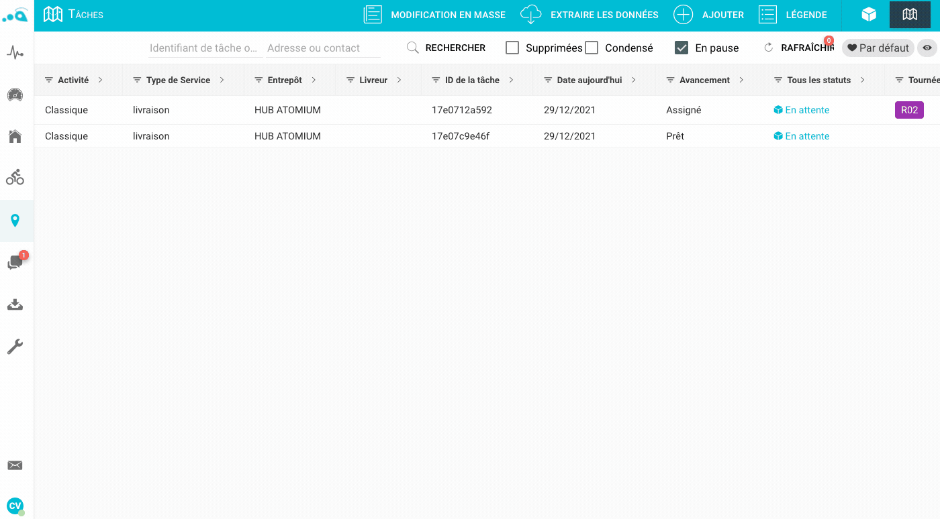The width and height of the screenshot is (940, 519).
Task: Open the wrench settings sidebar icon
Action: pyautogui.click(x=15, y=347)
